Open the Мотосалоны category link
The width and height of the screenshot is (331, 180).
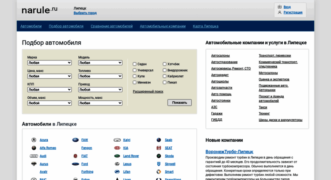(268, 73)
